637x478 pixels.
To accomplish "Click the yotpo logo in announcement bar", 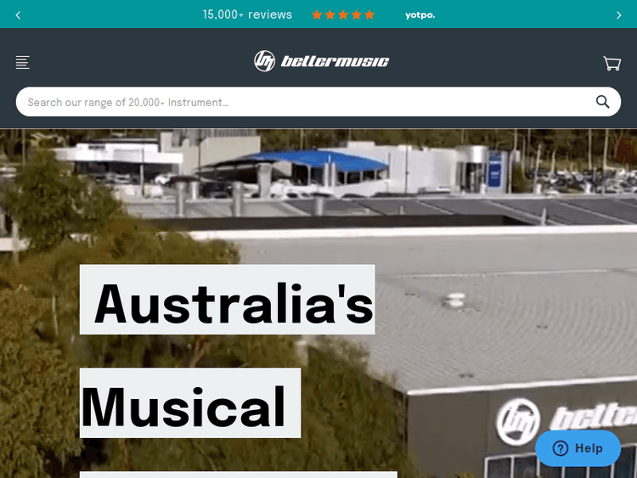I will point(420,14).
